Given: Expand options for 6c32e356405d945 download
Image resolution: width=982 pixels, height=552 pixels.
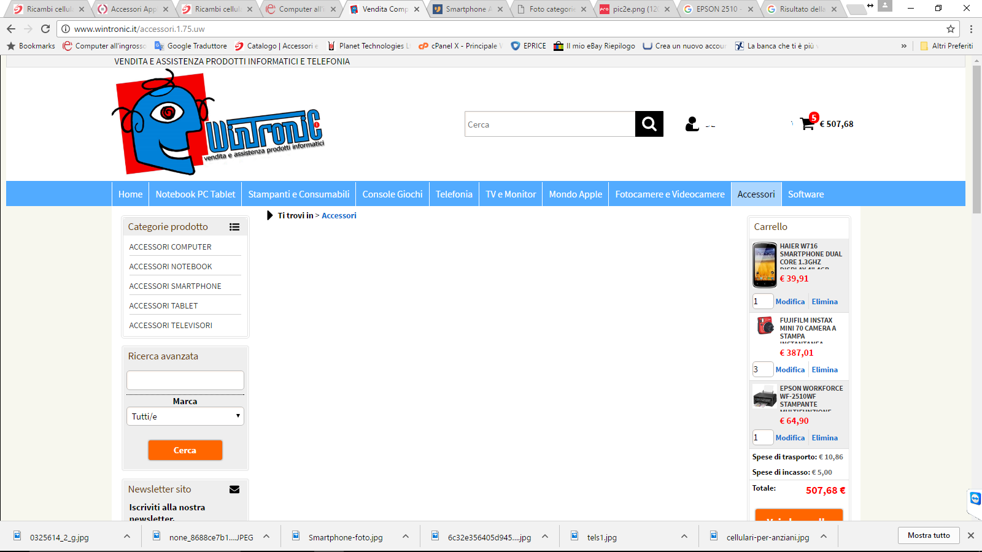Looking at the screenshot, I should point(545,536).
